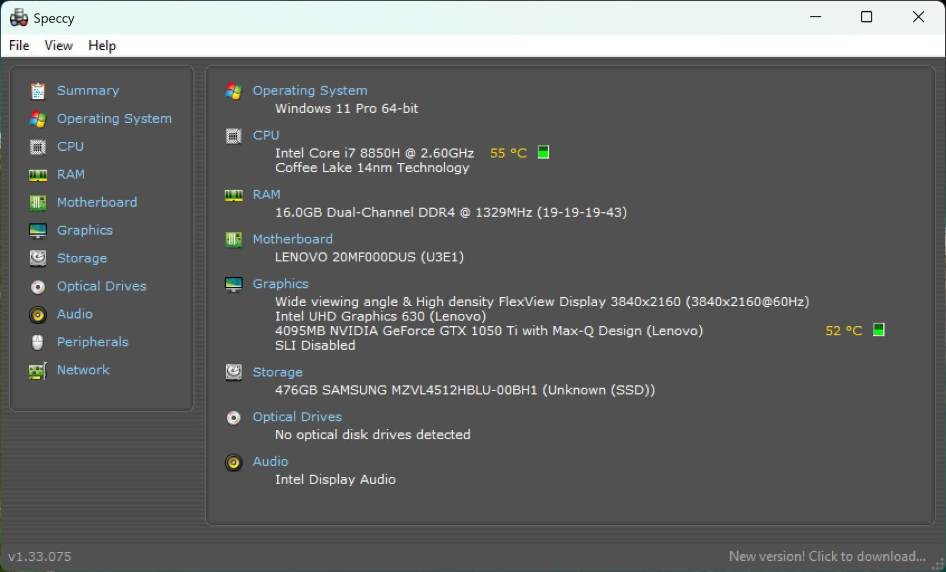Click the Optical Drives disc icon in summary pane
946x572 pixels.
(234, 418)
